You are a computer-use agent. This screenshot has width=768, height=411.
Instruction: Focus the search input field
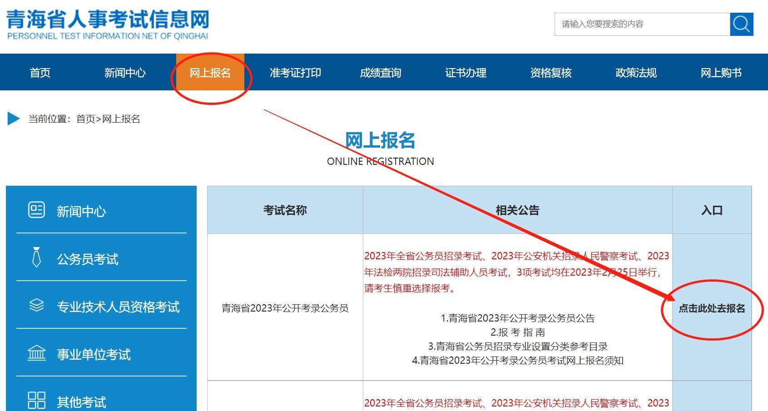[642, 24]
